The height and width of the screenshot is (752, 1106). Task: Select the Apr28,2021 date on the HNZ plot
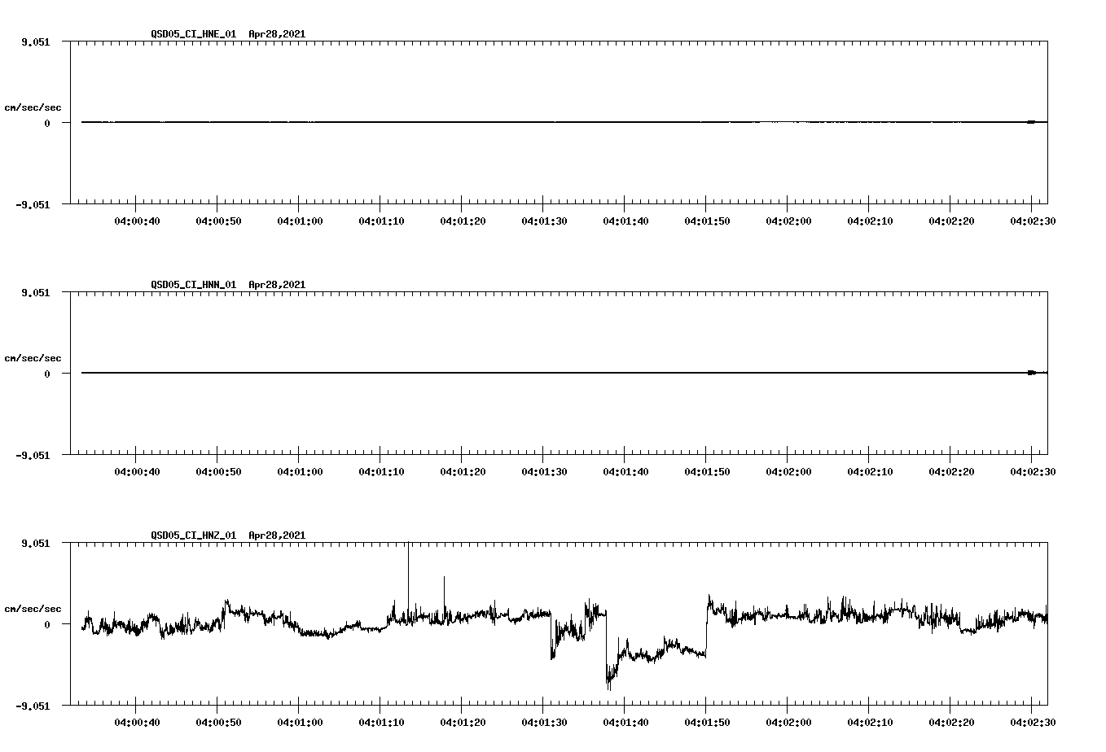click(276, 536)
